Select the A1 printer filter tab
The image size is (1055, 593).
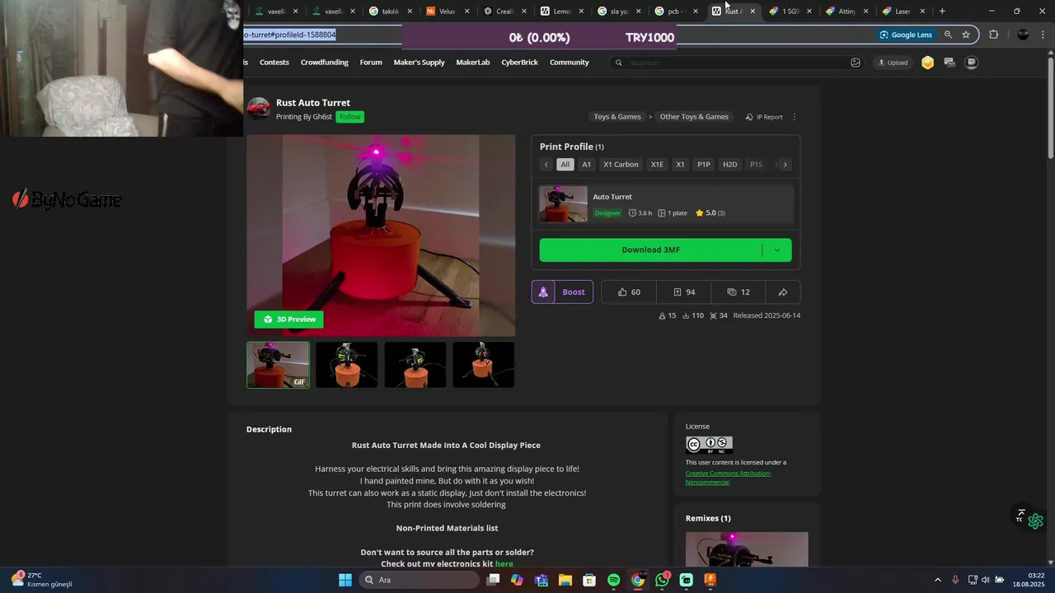tap(586, 165)
